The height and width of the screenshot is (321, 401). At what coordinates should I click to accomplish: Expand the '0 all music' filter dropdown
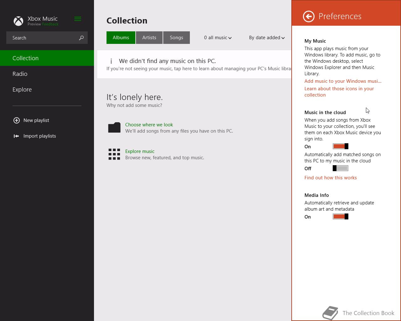point(218,38)
